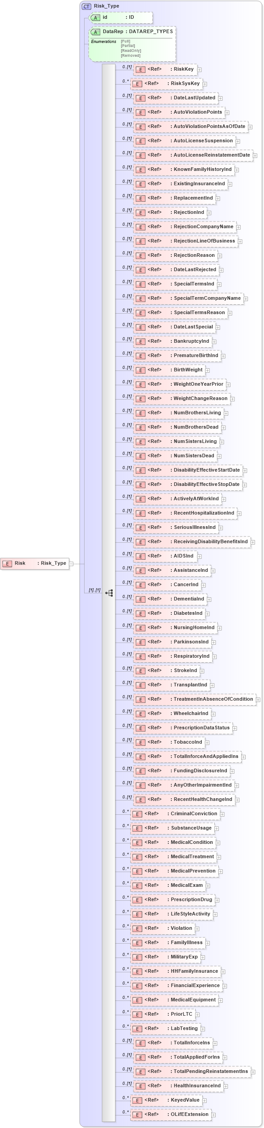
Task: Expand the MedicalCondition element
Action: 218,843
